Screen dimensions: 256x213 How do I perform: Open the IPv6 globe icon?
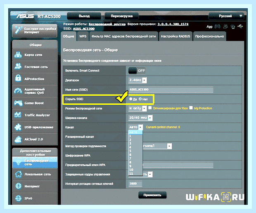click(18, 198)
